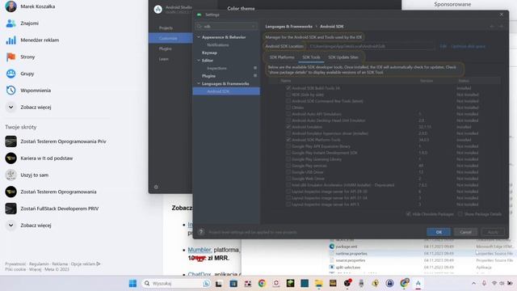The image size is (517, 291).
Task: Collapse Editor tree node arrow
Action: (199, 61)
